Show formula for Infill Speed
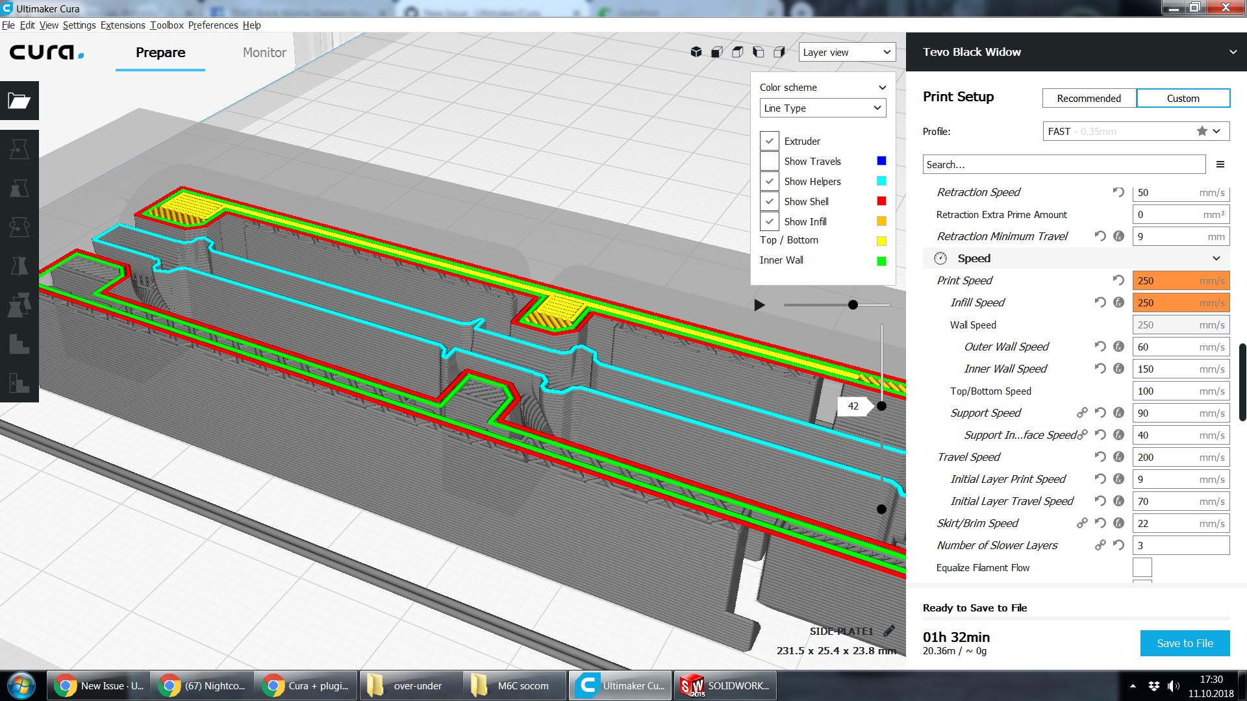The height and width of the screenshot is (701, 1247). point(1118,302)
